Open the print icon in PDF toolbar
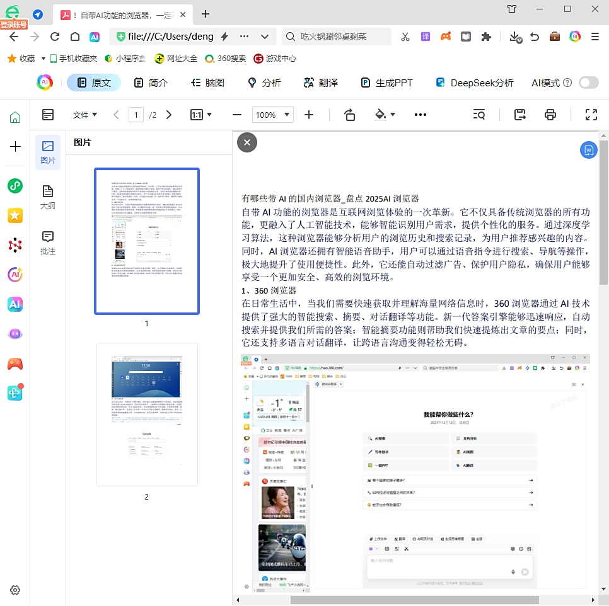The height and width of the screenshot is (606, 609). tap(550, 115)
